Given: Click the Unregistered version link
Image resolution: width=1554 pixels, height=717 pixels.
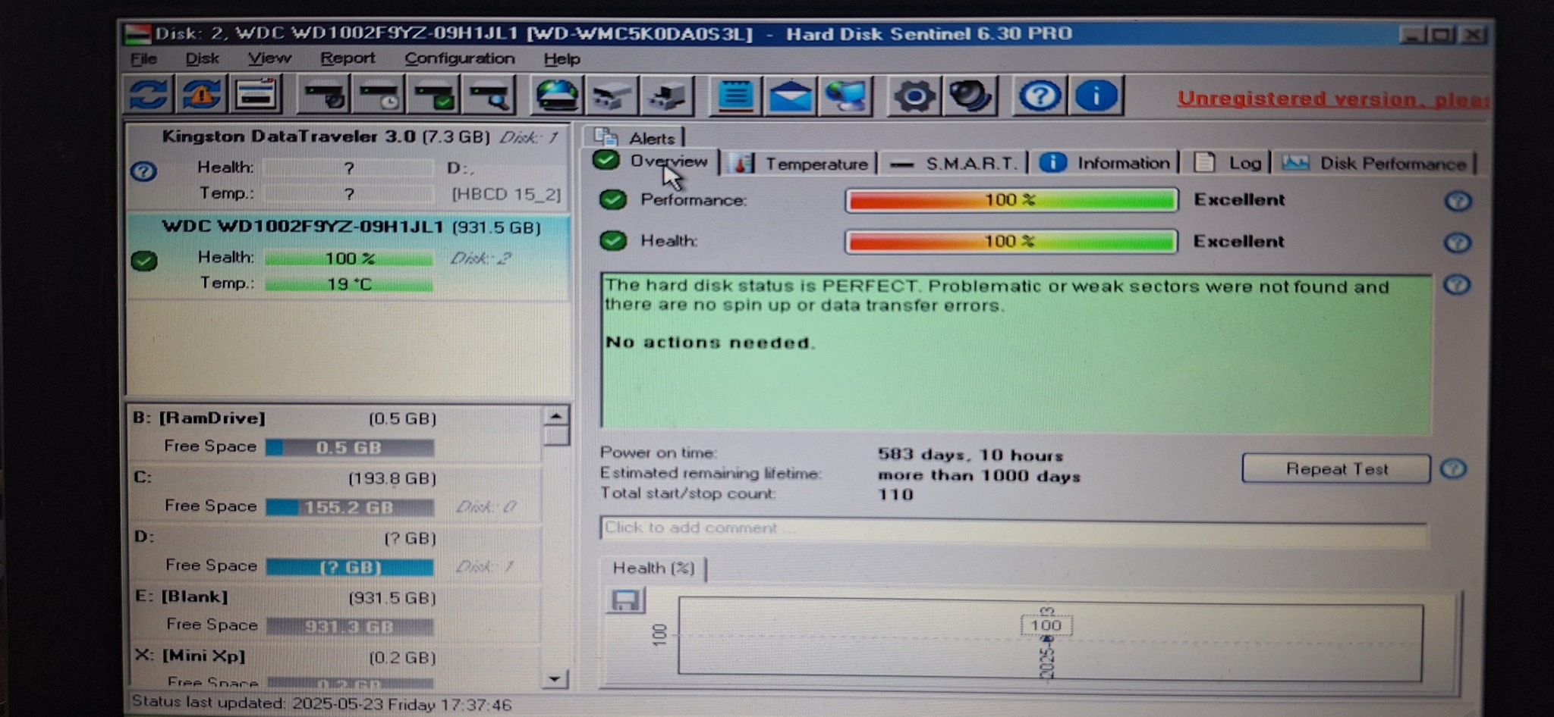Looking at the screenshot, I should 1333,99.
